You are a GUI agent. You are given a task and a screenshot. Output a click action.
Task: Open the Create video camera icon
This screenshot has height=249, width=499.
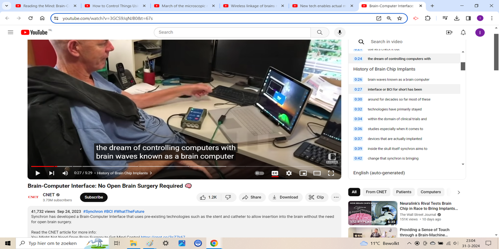pos(449,32)
